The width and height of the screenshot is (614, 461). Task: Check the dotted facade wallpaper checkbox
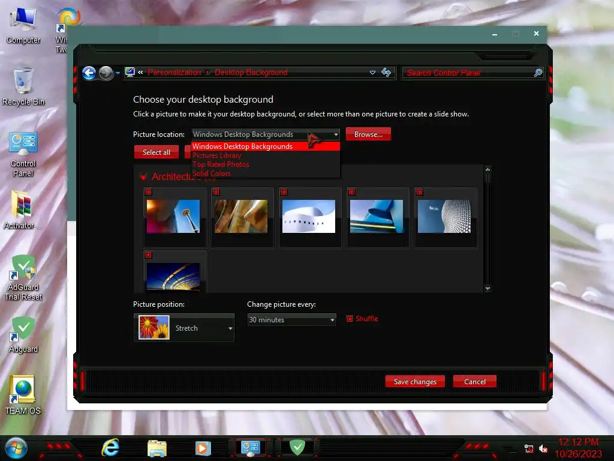pos(419,191)
